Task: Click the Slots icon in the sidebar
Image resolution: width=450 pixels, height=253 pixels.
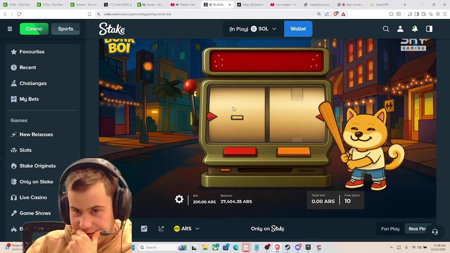Action: tap(14, 150)
